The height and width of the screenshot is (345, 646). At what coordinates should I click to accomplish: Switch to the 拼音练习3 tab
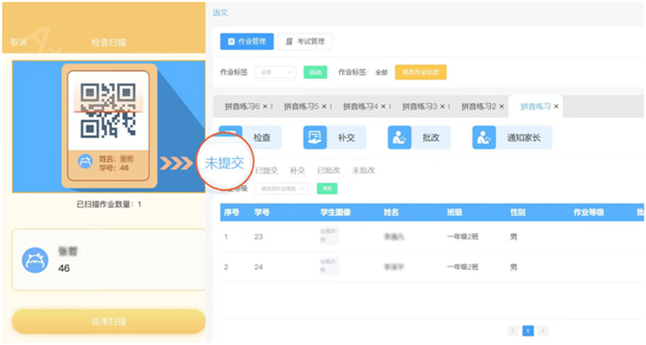420,106
